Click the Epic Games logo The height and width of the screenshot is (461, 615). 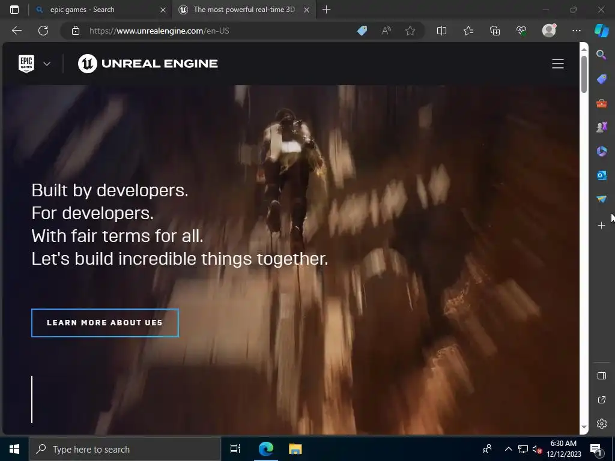click(x=26, y=64)
